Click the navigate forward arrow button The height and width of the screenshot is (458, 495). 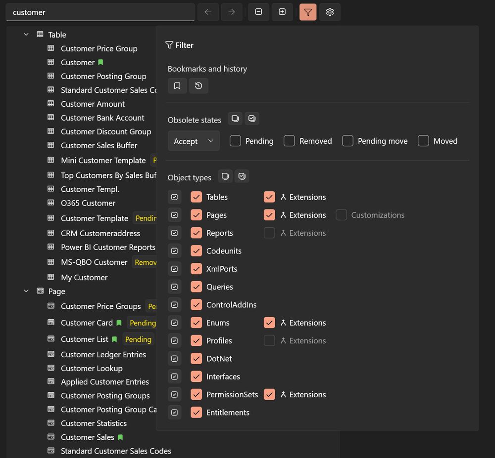coord(231,12)
